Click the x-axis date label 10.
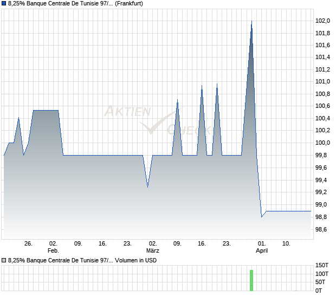This screenshot has height=296, width=336. 286,244
